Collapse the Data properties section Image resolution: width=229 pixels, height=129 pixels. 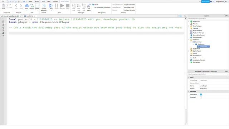tap(189, 77)
